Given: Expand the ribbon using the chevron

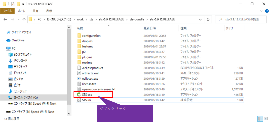Looking at the screenshot, I should coord(261,11).
